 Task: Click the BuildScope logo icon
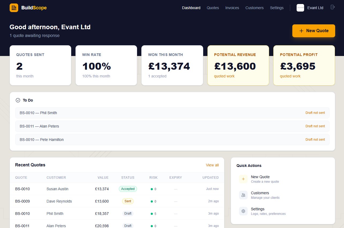[14, 8]
